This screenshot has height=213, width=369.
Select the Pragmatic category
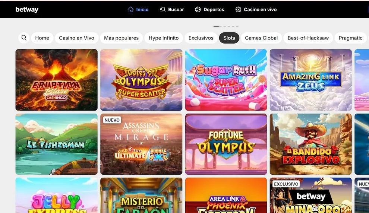coord(350,38)
